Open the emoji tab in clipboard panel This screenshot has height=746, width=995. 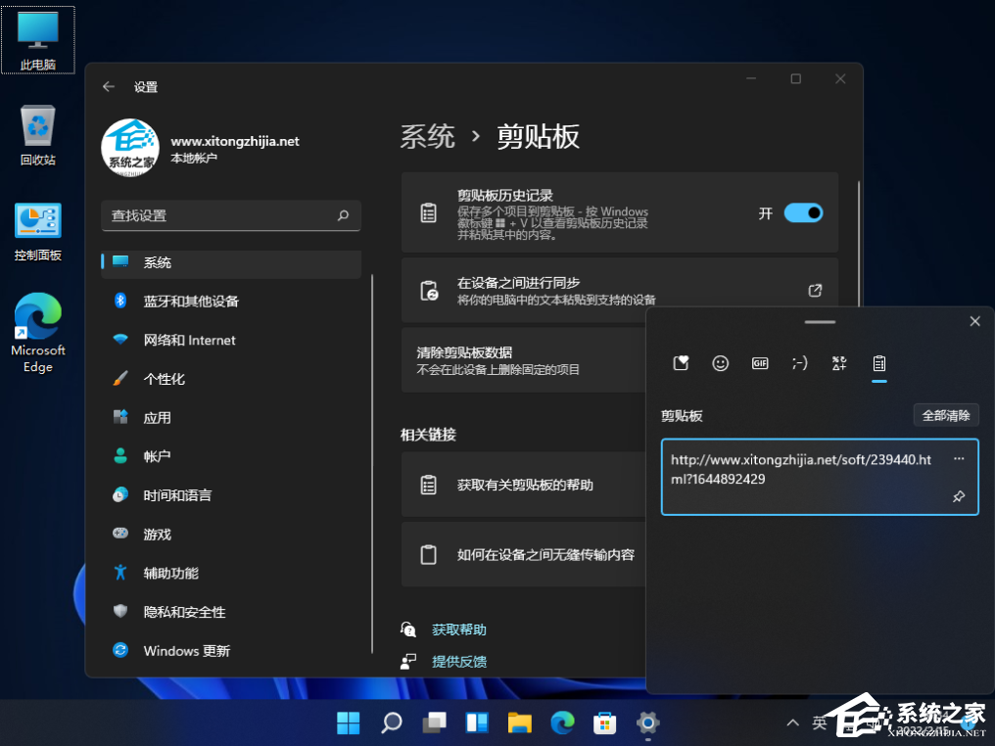pyautogui.click(x=720, y=363)
